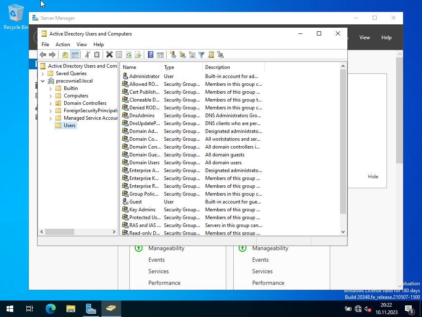Image resolution: width=422 pixels, height=317 pixels.
Task: Create a new user with toolbar icon
Action: click(x=173, y=55)
